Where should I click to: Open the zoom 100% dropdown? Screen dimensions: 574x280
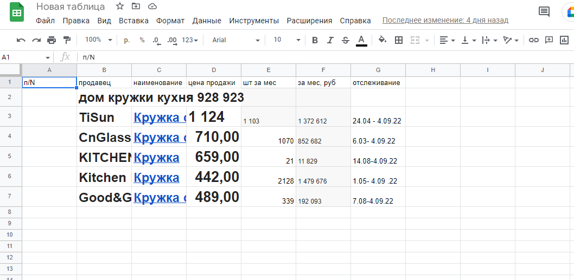pyautogui.click(x=99, y=40)
